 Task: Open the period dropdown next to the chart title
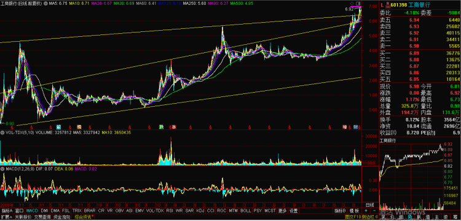pos(45,4)
